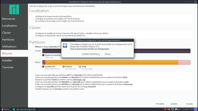Click the pink Swap legend swatch
Viewport: 198px width, 111px height.
tap(80, 67)
